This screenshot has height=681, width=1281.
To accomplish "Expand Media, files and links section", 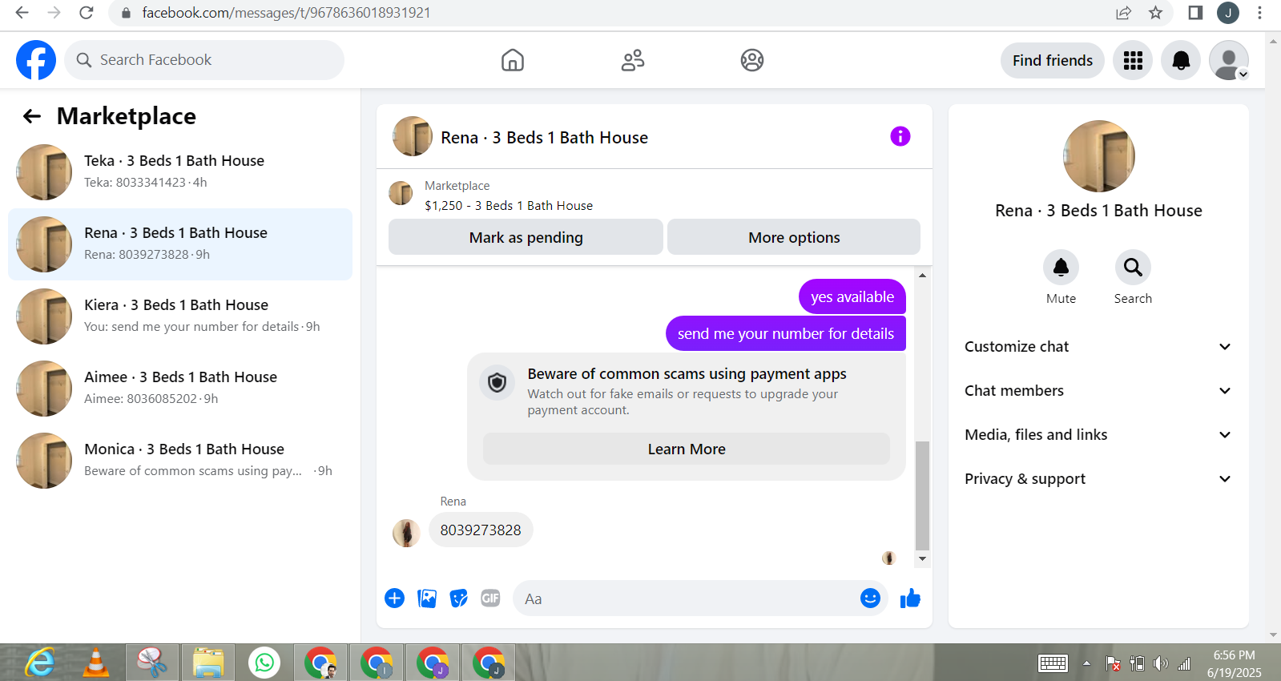I will (1098, 435).
